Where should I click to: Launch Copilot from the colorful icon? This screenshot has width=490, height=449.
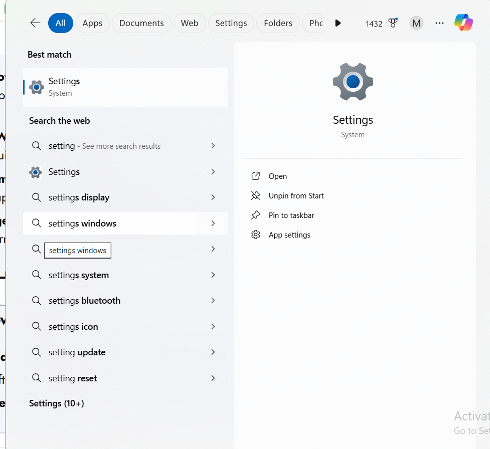pyautogui.click(x=463, y=23)
